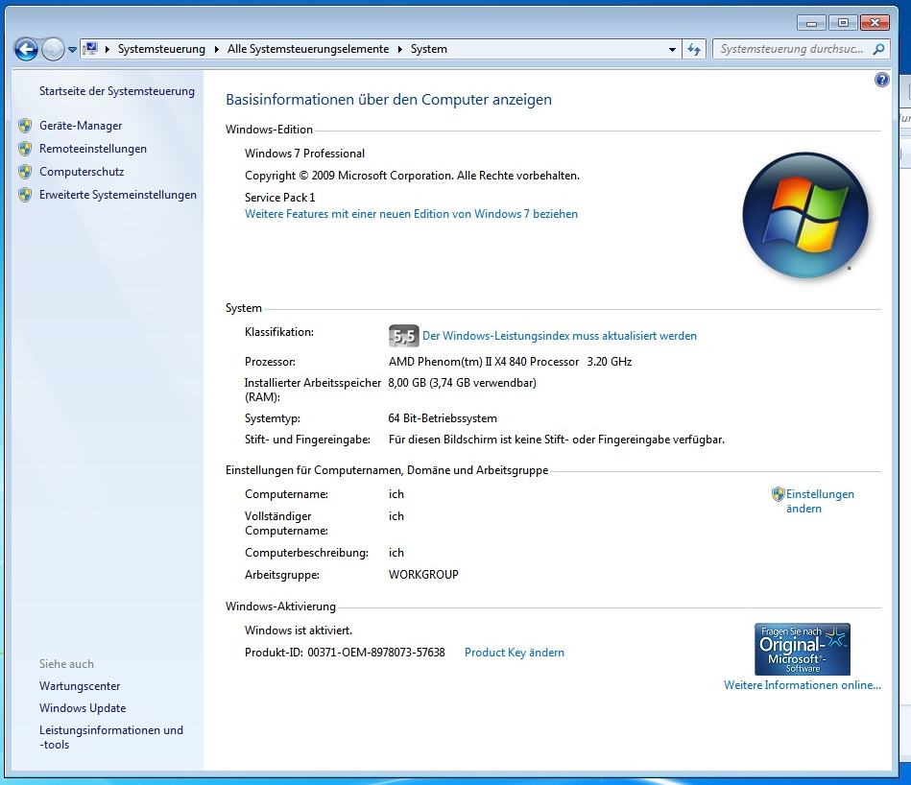This screenshot has height=785, width=911.
Task: Maximize the System window
Action: tap(843, 23)
